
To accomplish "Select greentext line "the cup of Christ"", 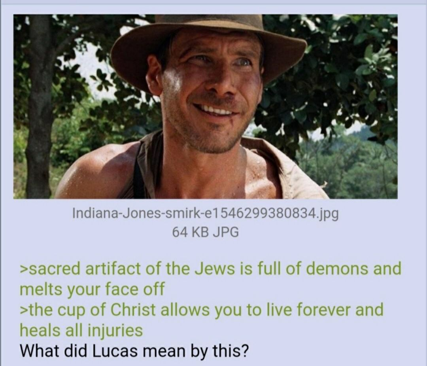I will pyautogui.click(x=202, y=310).
